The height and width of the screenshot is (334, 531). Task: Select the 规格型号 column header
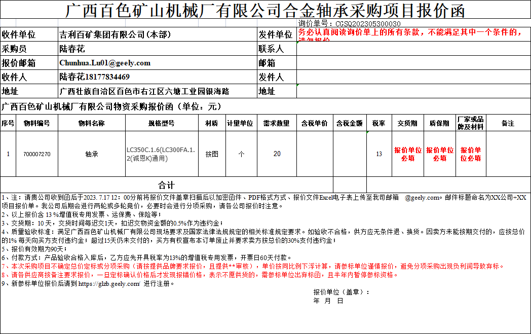162,123
